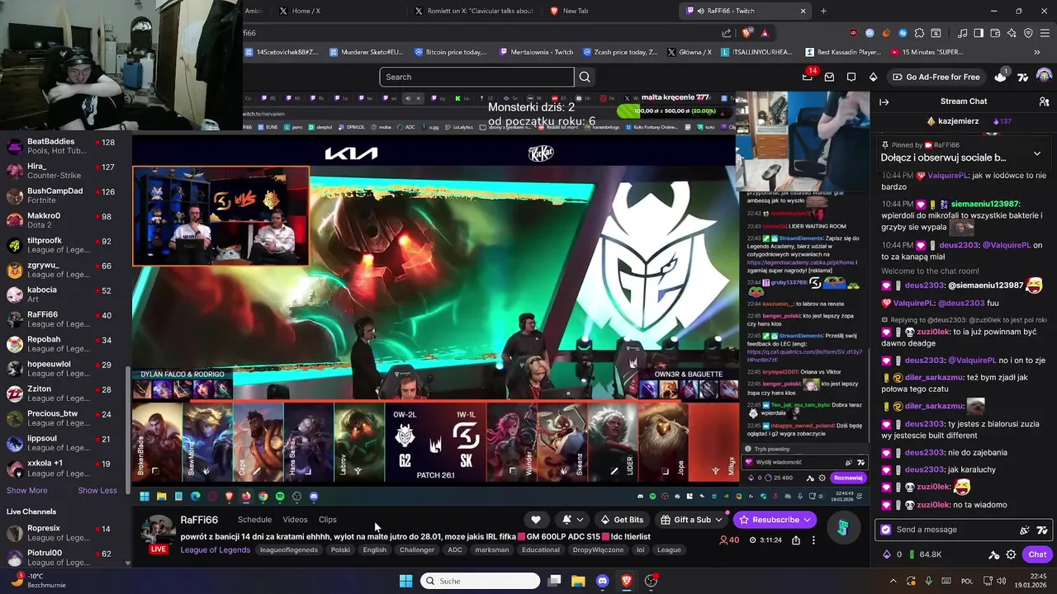Open Twitch notifications inbox with 14 badge
1057x594 pixels.
[808, 77]
